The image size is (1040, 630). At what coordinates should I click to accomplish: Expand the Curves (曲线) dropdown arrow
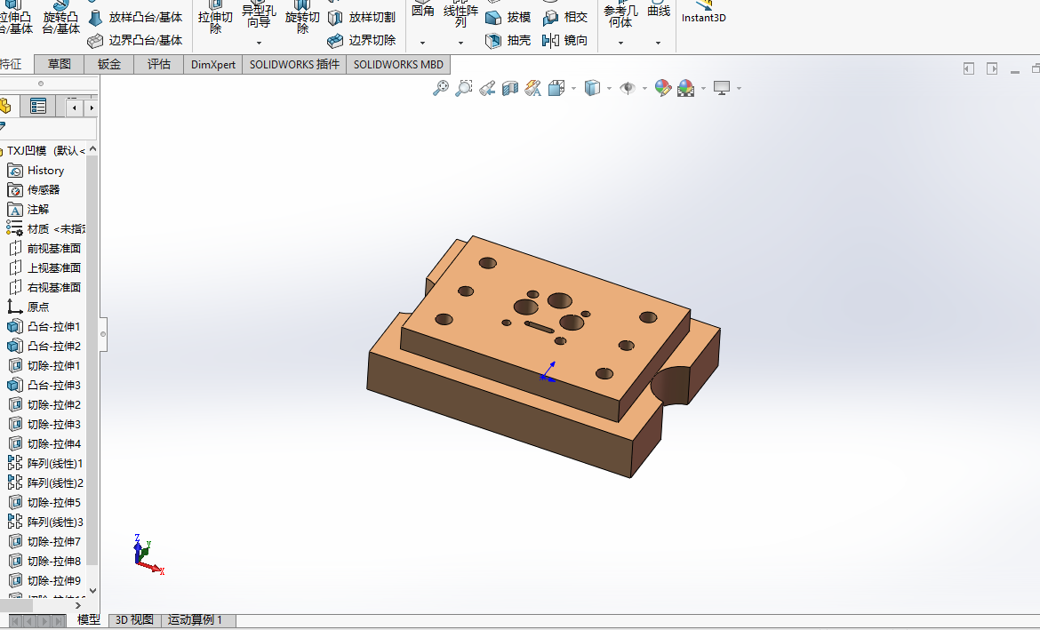click(x=658, y=43)
